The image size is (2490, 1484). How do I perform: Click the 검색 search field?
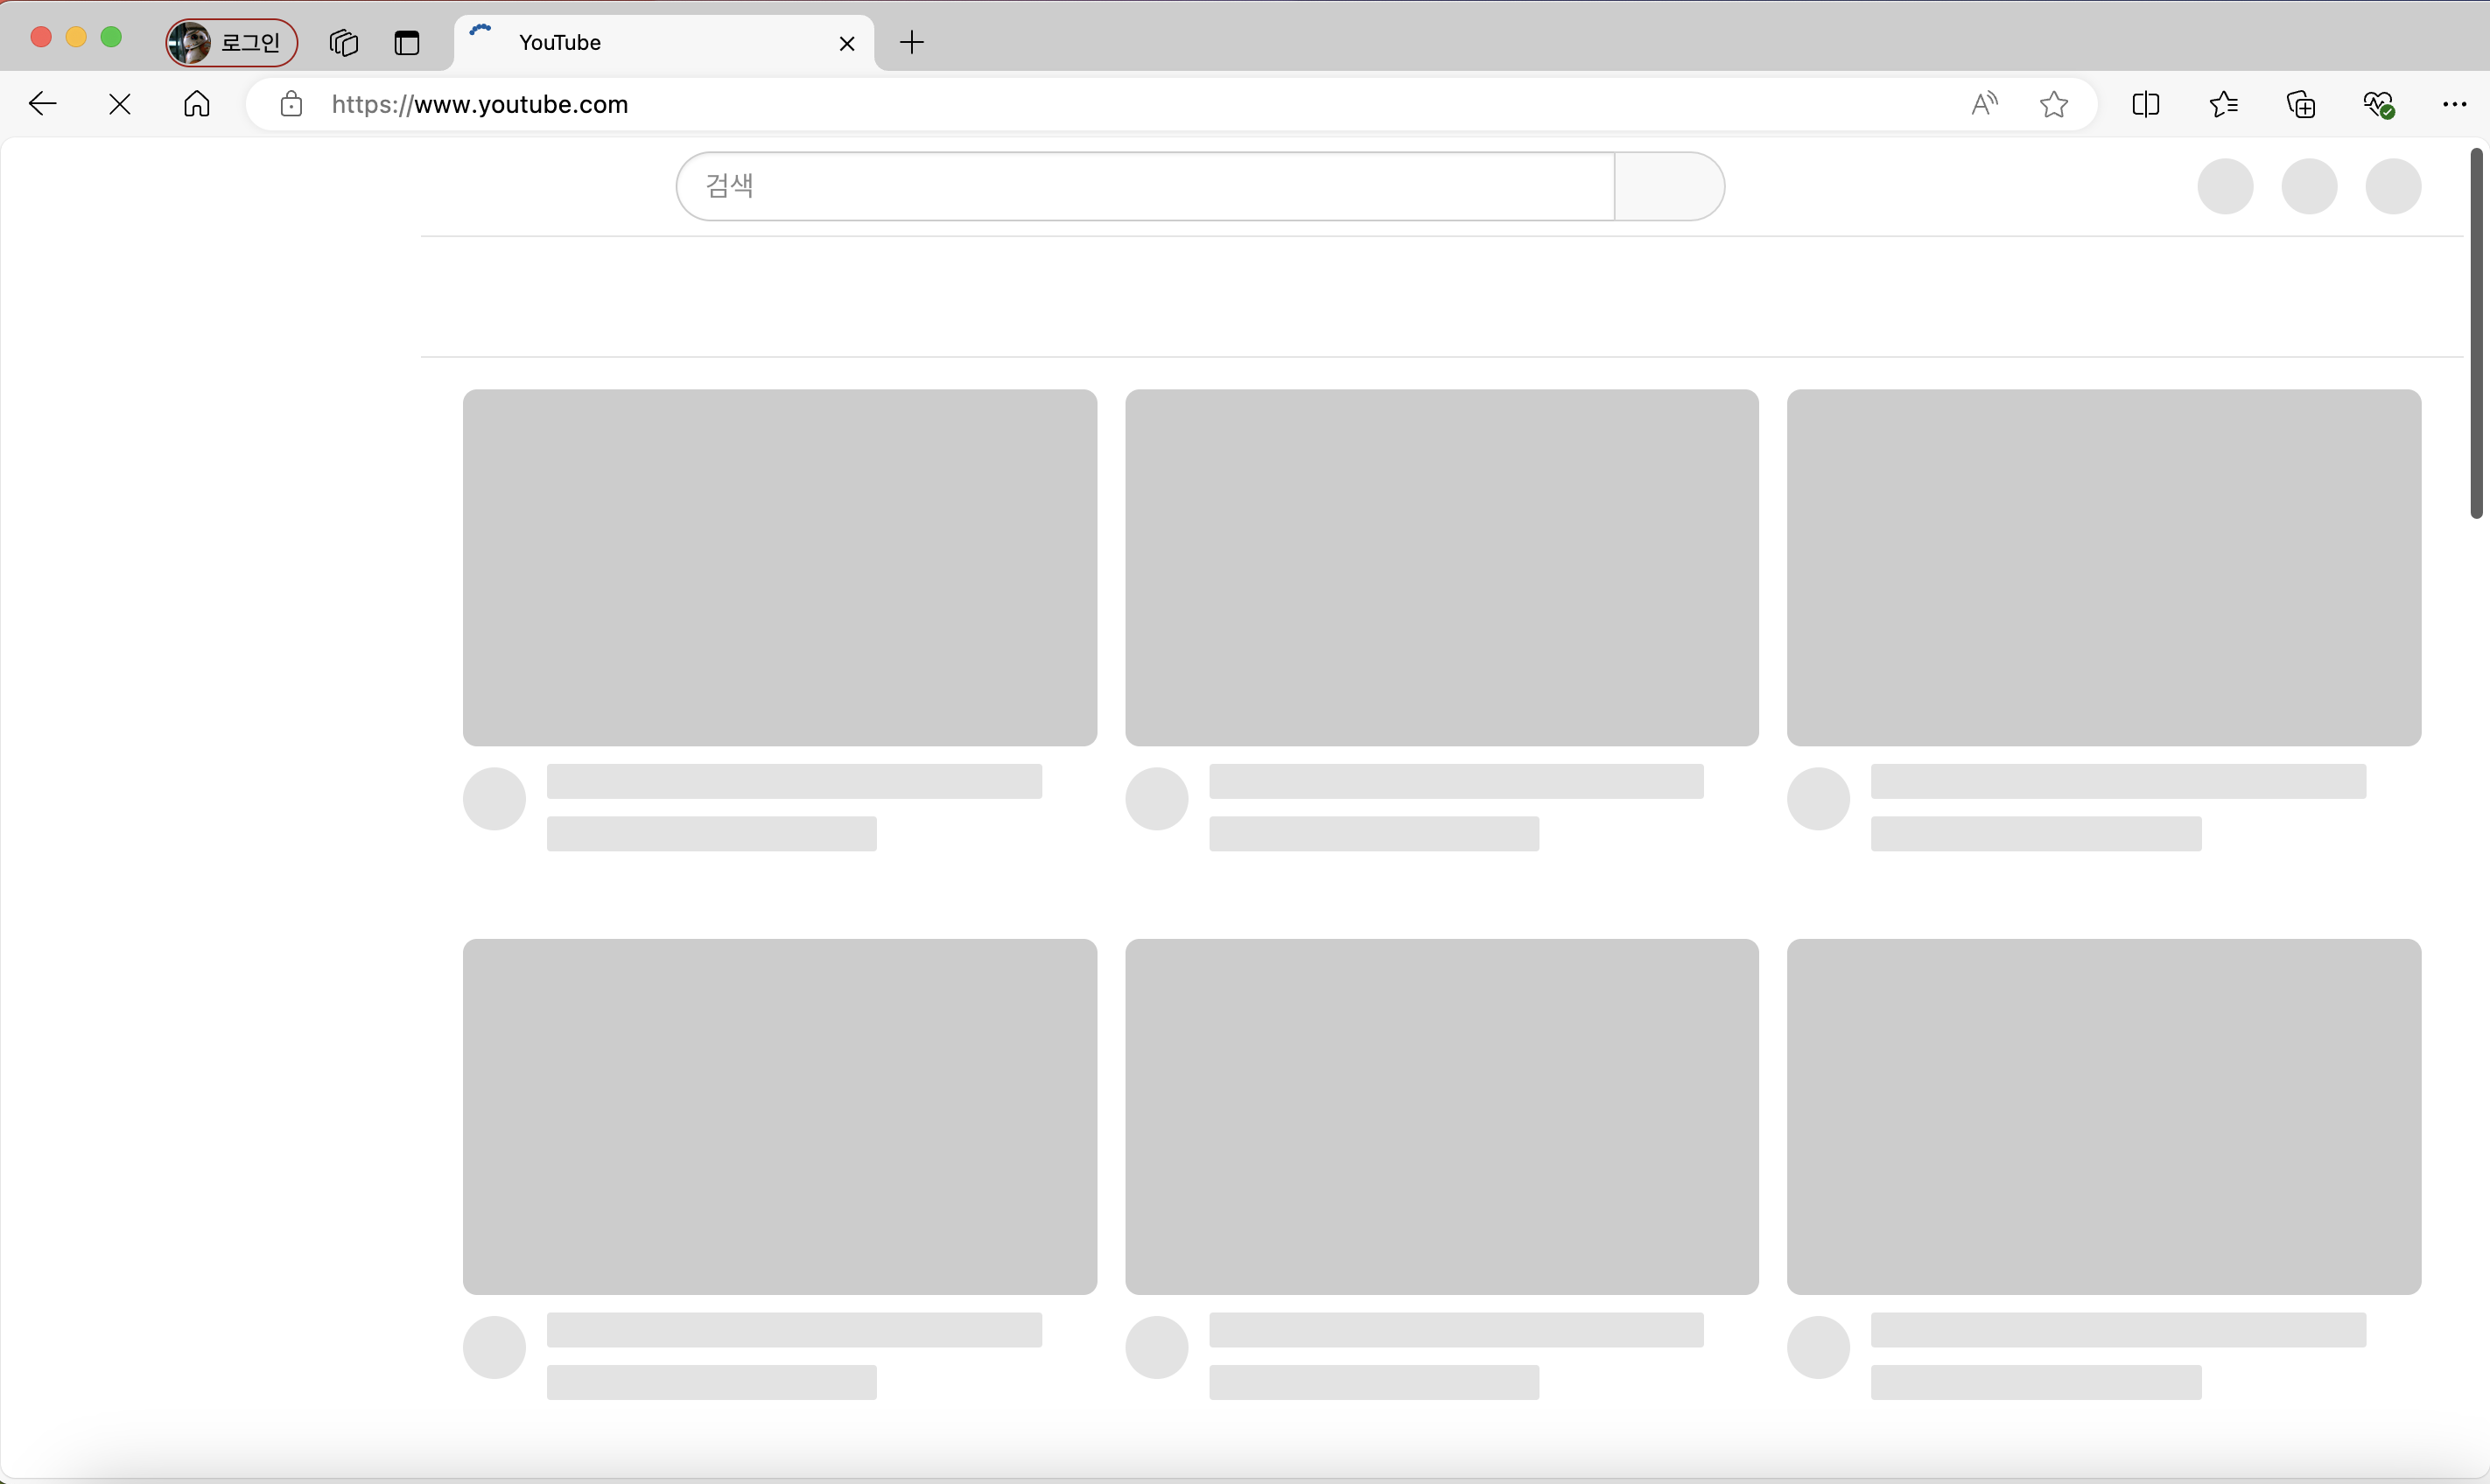(x=1145, y=186)
